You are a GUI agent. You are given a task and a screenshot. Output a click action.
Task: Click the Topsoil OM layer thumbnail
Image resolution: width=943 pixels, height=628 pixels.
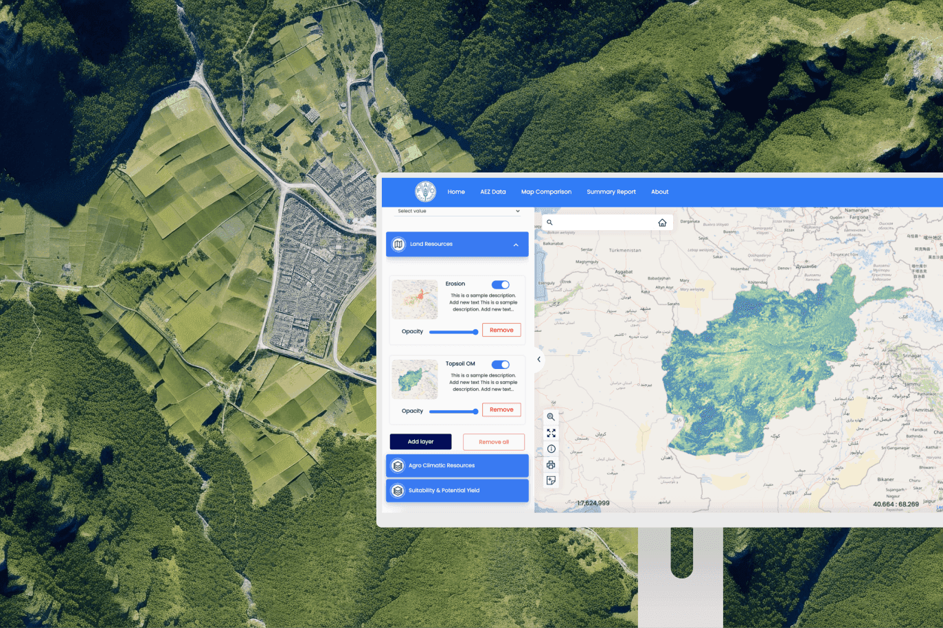coord(415,379)
